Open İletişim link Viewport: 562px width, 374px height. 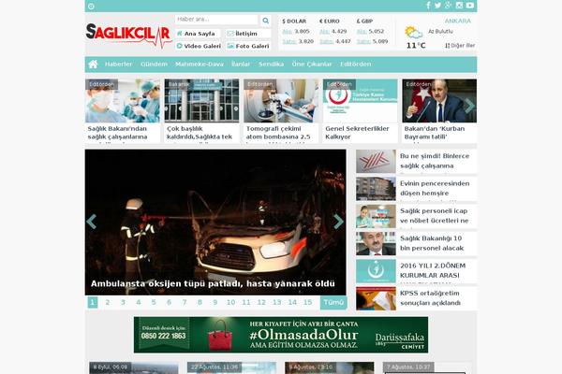[x=247, y=34]
